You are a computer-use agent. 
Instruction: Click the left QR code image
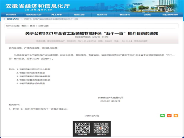click(x=83, y=128)
